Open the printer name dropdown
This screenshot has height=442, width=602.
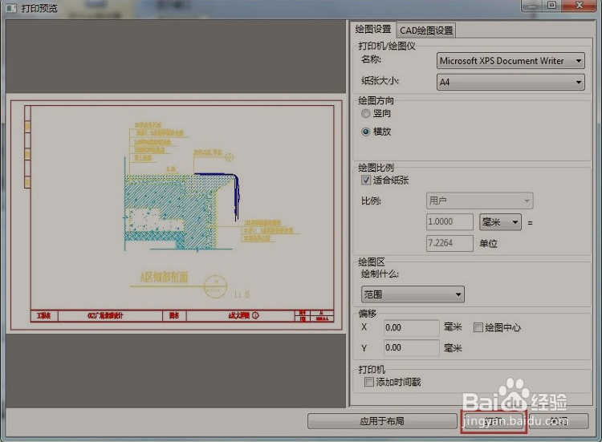click(510, 61)
